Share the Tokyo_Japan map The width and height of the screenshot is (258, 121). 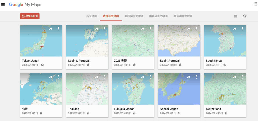click(x=51, y=29)
